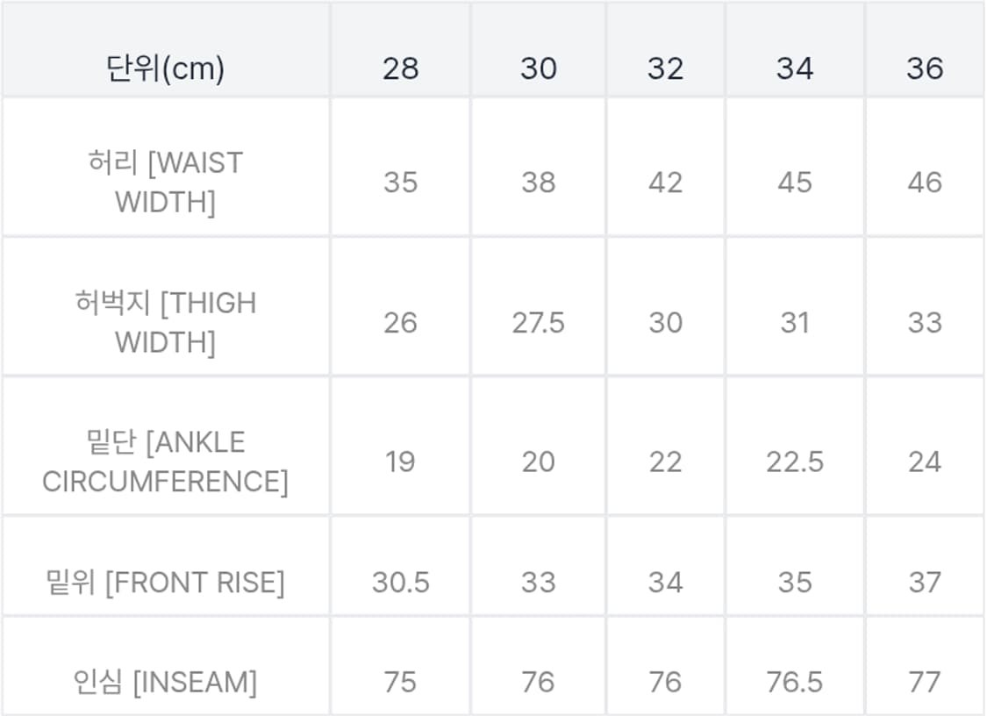This screenshot has width=987, height=716.
Task: Select thigh width value for size 34
Action: pyautogui.click(x=794, y=323)
